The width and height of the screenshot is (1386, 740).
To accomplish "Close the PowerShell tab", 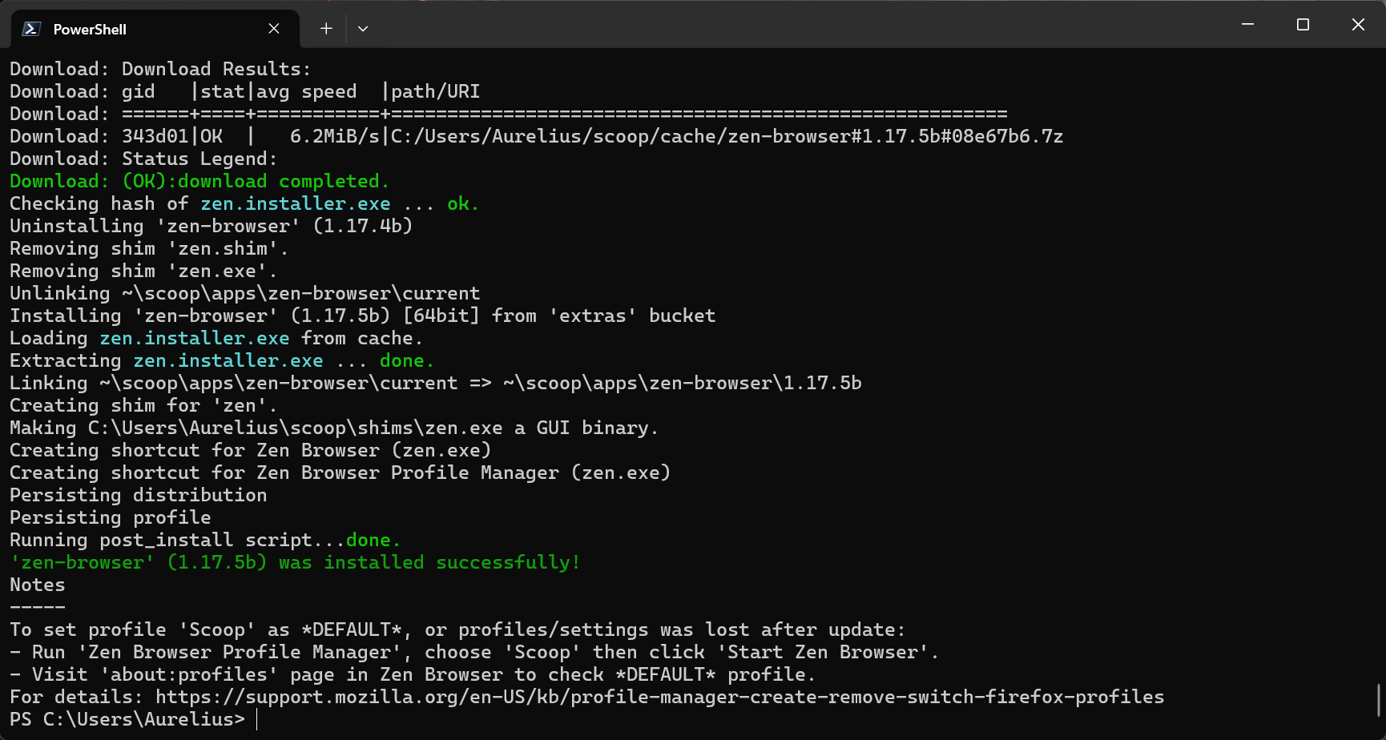I will pos(274,29).
